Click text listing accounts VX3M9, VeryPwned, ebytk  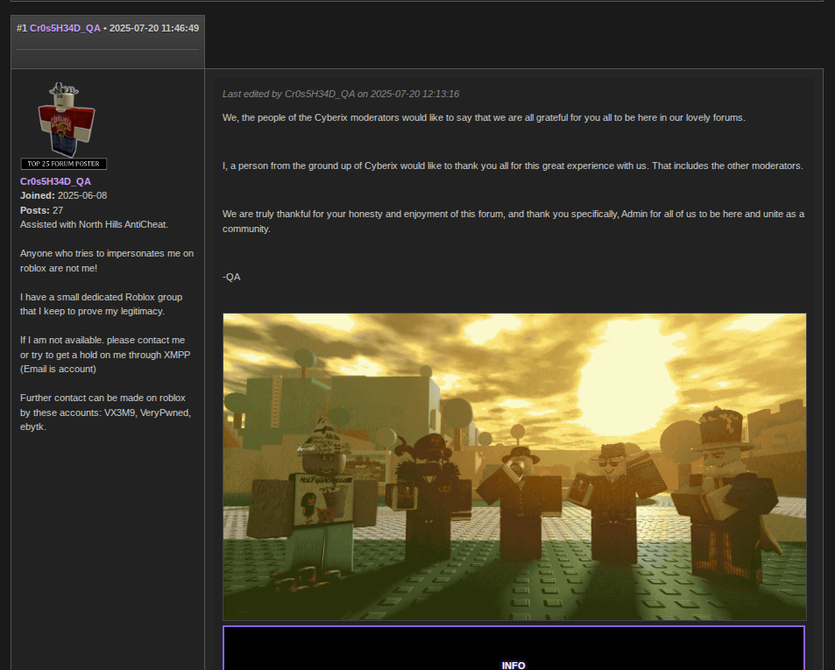(105, 413)
